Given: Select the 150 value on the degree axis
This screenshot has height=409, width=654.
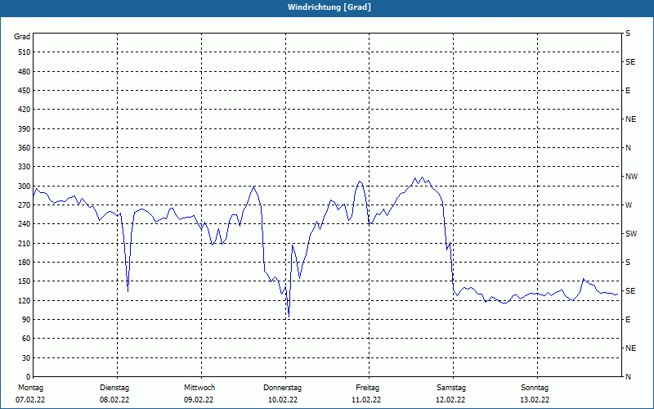Looking at the screenshot, I should pos(25,281).
